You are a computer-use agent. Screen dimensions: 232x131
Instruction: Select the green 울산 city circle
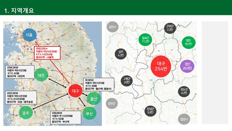[94, 99]
